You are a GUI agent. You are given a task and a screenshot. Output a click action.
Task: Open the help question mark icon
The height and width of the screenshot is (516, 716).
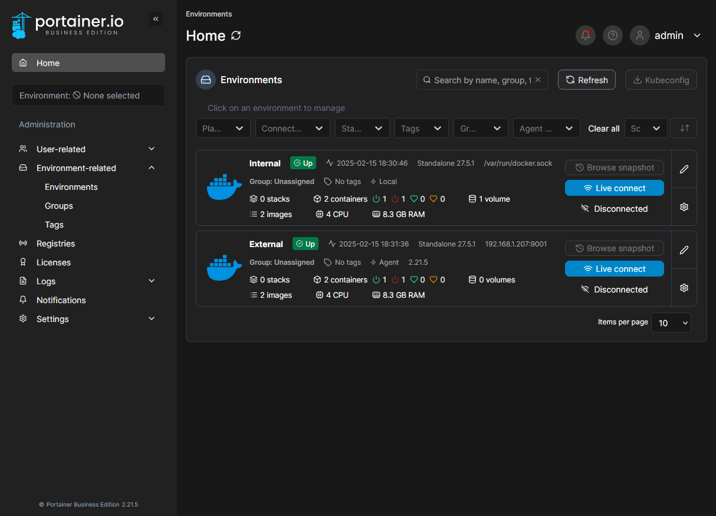(612, 35)
